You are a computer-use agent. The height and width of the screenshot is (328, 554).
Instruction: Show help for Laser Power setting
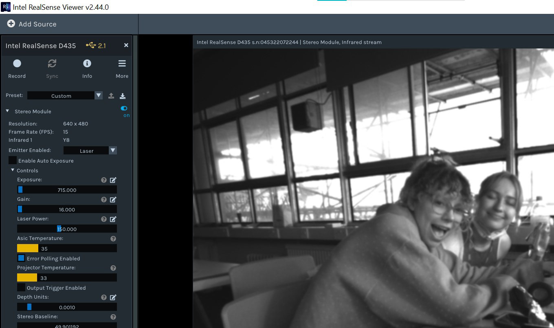tap(104, 219)
